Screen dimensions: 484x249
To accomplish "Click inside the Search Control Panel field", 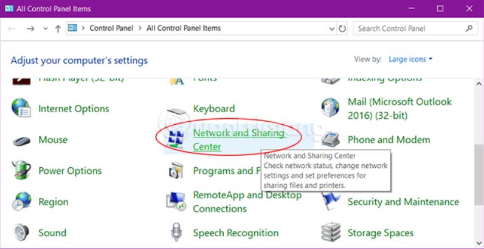I will (x=407, y=28).
